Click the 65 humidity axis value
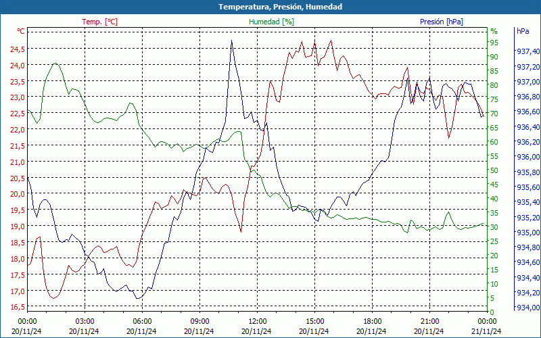 click(494, 128)
